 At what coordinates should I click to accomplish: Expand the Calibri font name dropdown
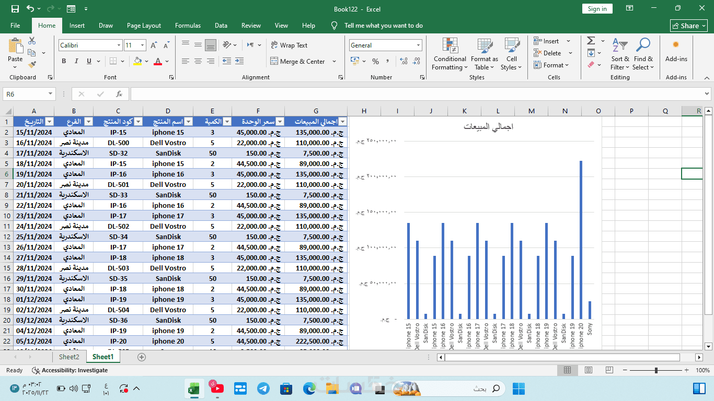[119, 45]
